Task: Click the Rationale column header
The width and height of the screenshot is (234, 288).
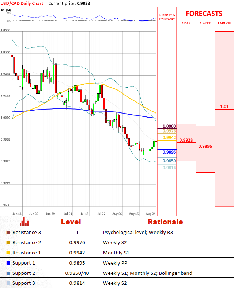Action: click(x=165, y=222)
